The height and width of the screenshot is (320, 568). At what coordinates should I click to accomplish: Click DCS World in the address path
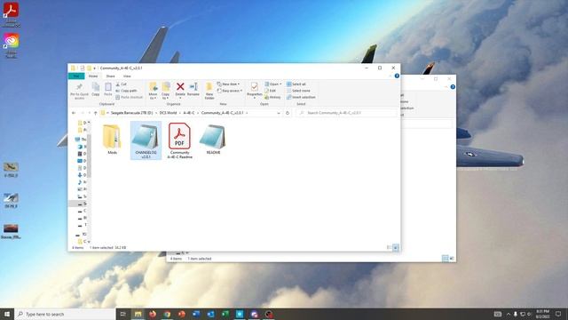coord(168,113)
